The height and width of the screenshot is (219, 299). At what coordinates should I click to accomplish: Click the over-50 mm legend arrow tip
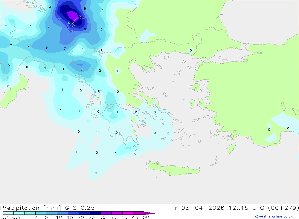point(150,213)
